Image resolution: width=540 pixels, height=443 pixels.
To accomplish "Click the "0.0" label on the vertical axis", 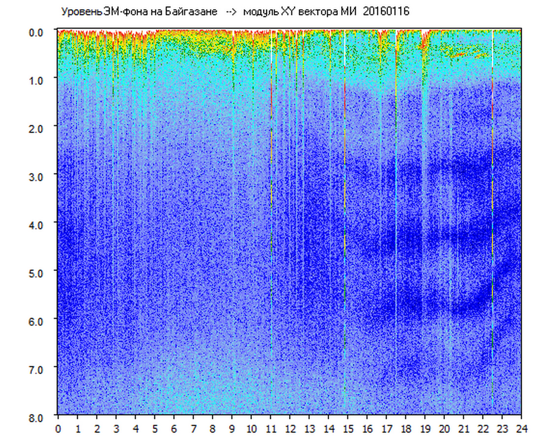I will click(x=37, y=32).
